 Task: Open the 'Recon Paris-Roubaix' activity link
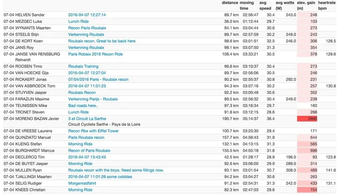click(x=88, y=28)
